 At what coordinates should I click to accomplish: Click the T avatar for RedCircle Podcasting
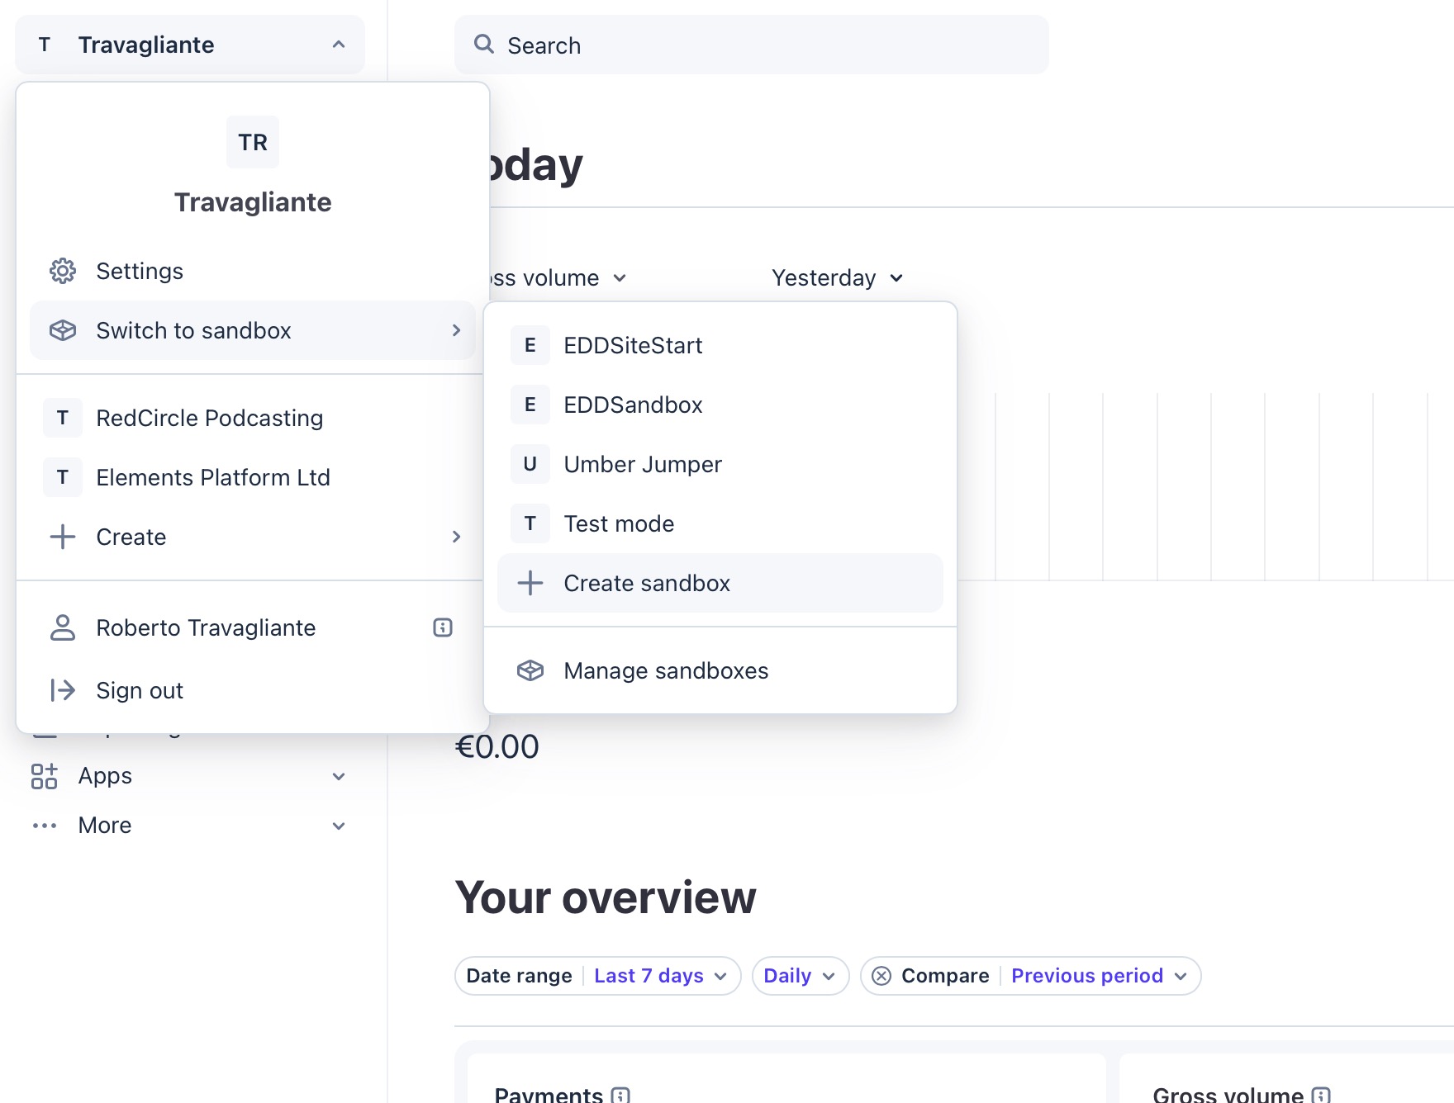[63, 418]
